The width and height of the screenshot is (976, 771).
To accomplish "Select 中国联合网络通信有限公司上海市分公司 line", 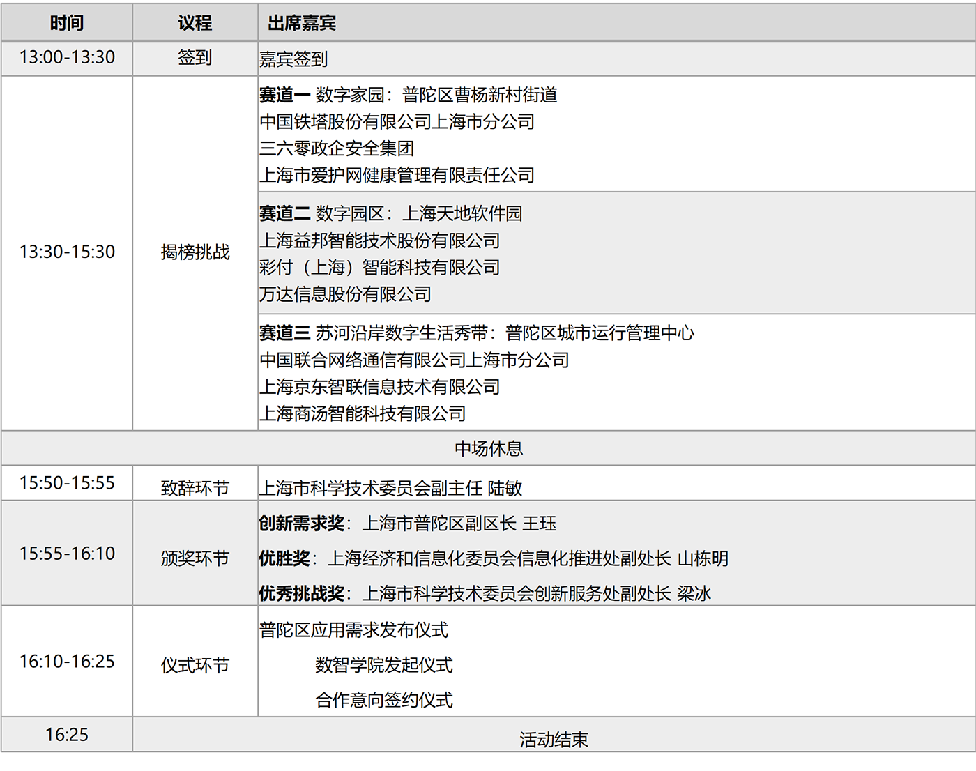I will [x=415, y=360].
